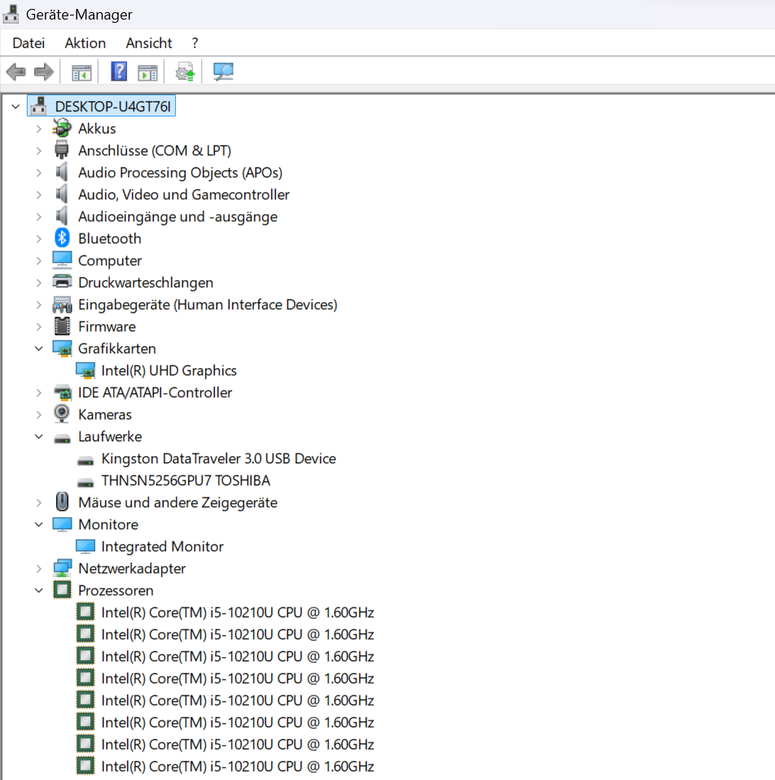Expand Audio Processing Objects (APOs)

click(x=39, y=173)
